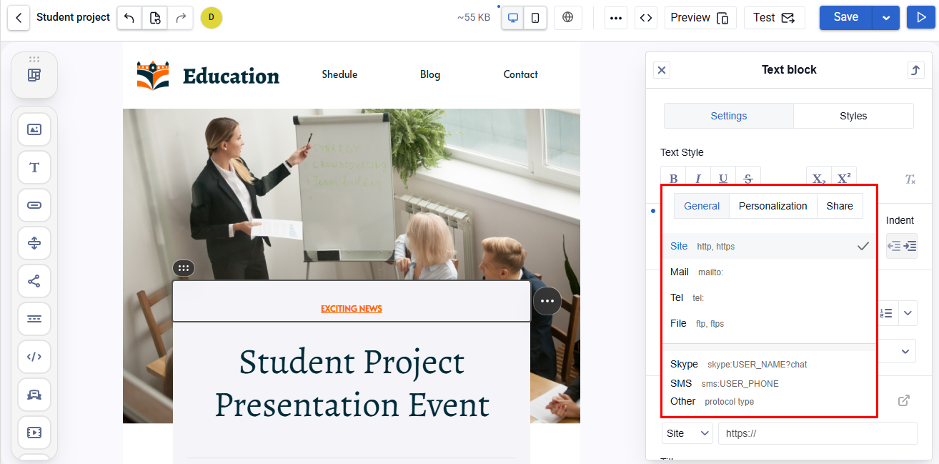Image resolution: width=939 pixels, height=464 pixels.
Task: Redo the last undone change
Action: [x=180, y=18]
